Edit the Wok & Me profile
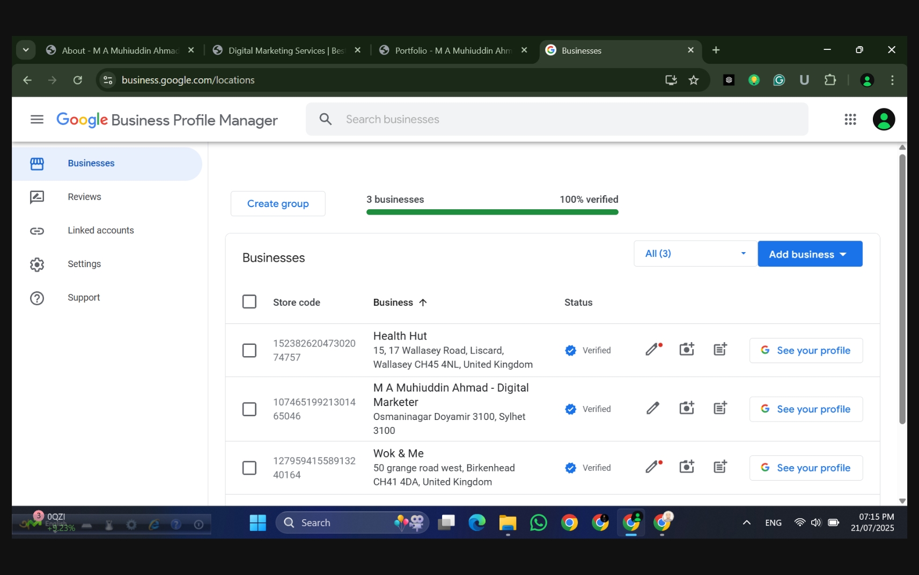 click(x=653, y=467)
